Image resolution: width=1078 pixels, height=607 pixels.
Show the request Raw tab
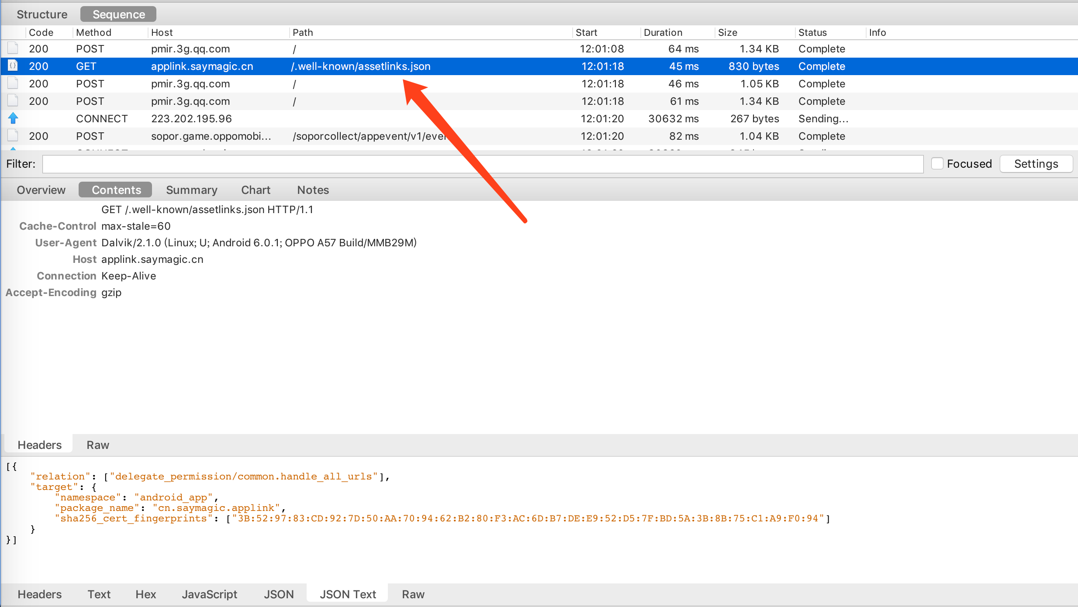tap(97, 445)
